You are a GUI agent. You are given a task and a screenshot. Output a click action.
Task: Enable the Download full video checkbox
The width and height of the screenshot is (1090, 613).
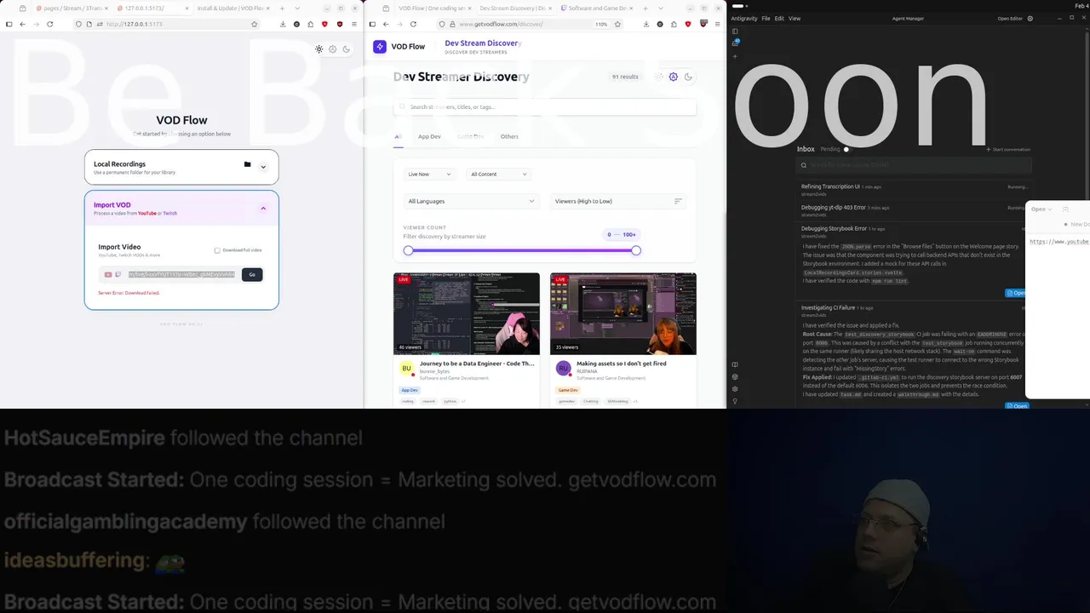[217, 250]
